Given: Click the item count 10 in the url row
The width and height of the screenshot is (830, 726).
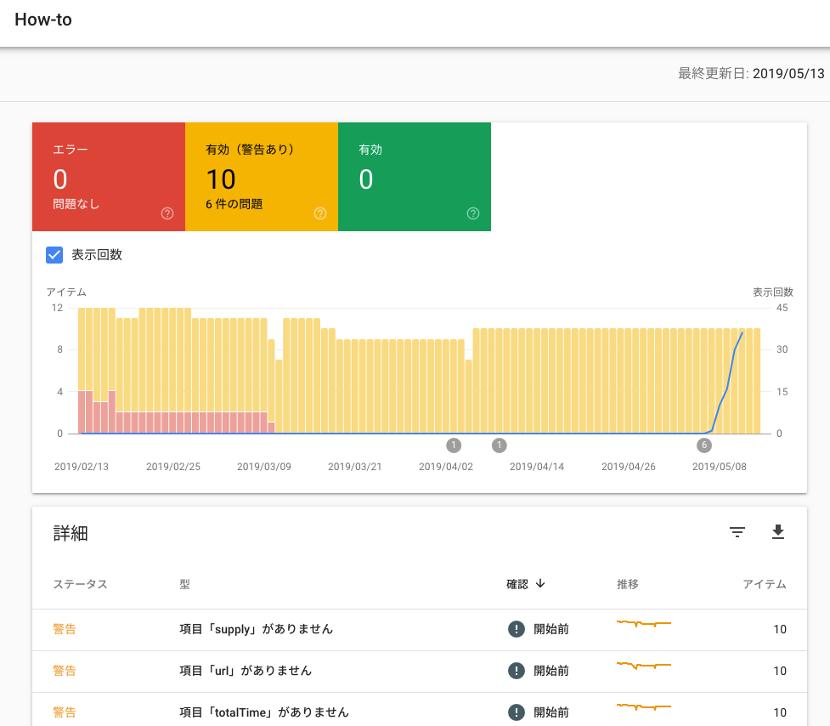Looking at the screenshot, I should [780, 671].
